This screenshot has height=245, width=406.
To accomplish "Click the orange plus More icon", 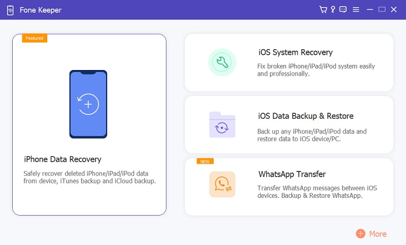I will pyautogui.click(x=360, y=234).
